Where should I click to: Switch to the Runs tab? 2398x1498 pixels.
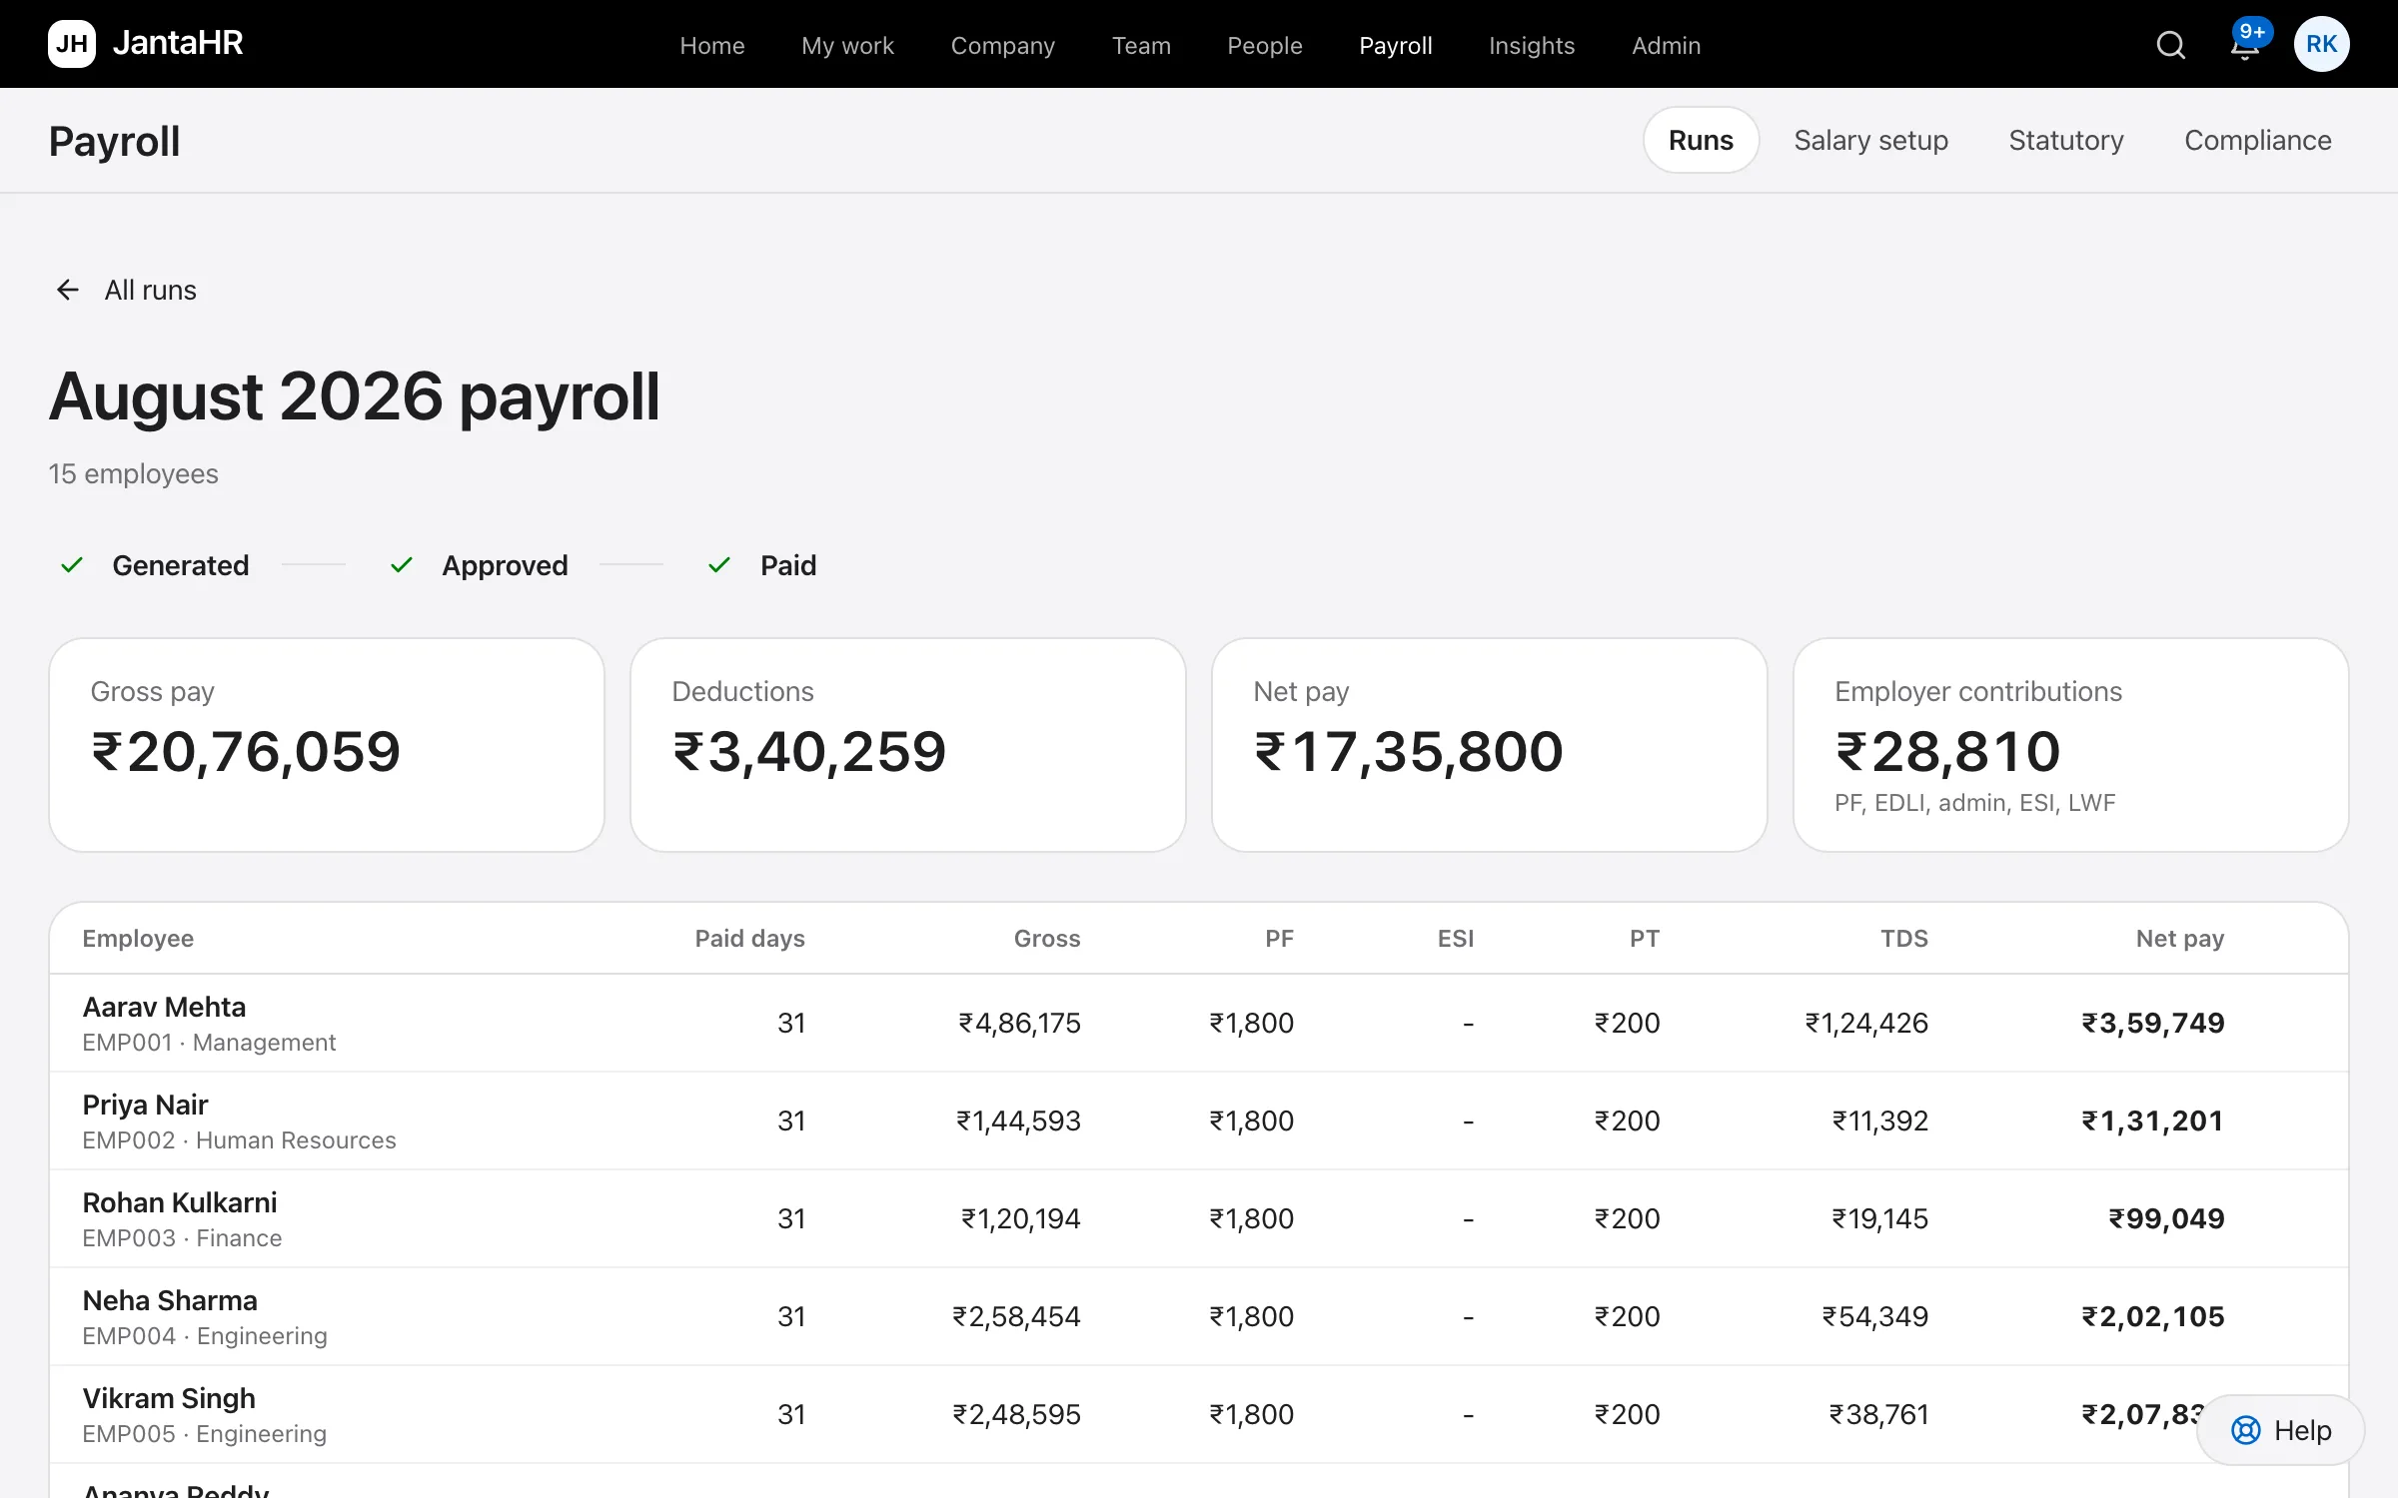[x=1701, y=140]
